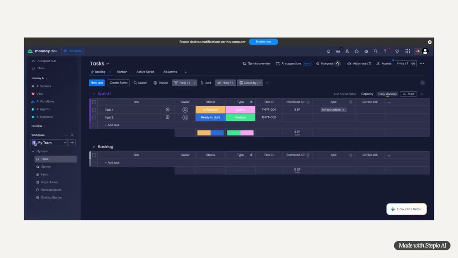Click Epic column info icon in Sprint 1
This screenshot has width=458, height=258.
[x=351, y=102]
